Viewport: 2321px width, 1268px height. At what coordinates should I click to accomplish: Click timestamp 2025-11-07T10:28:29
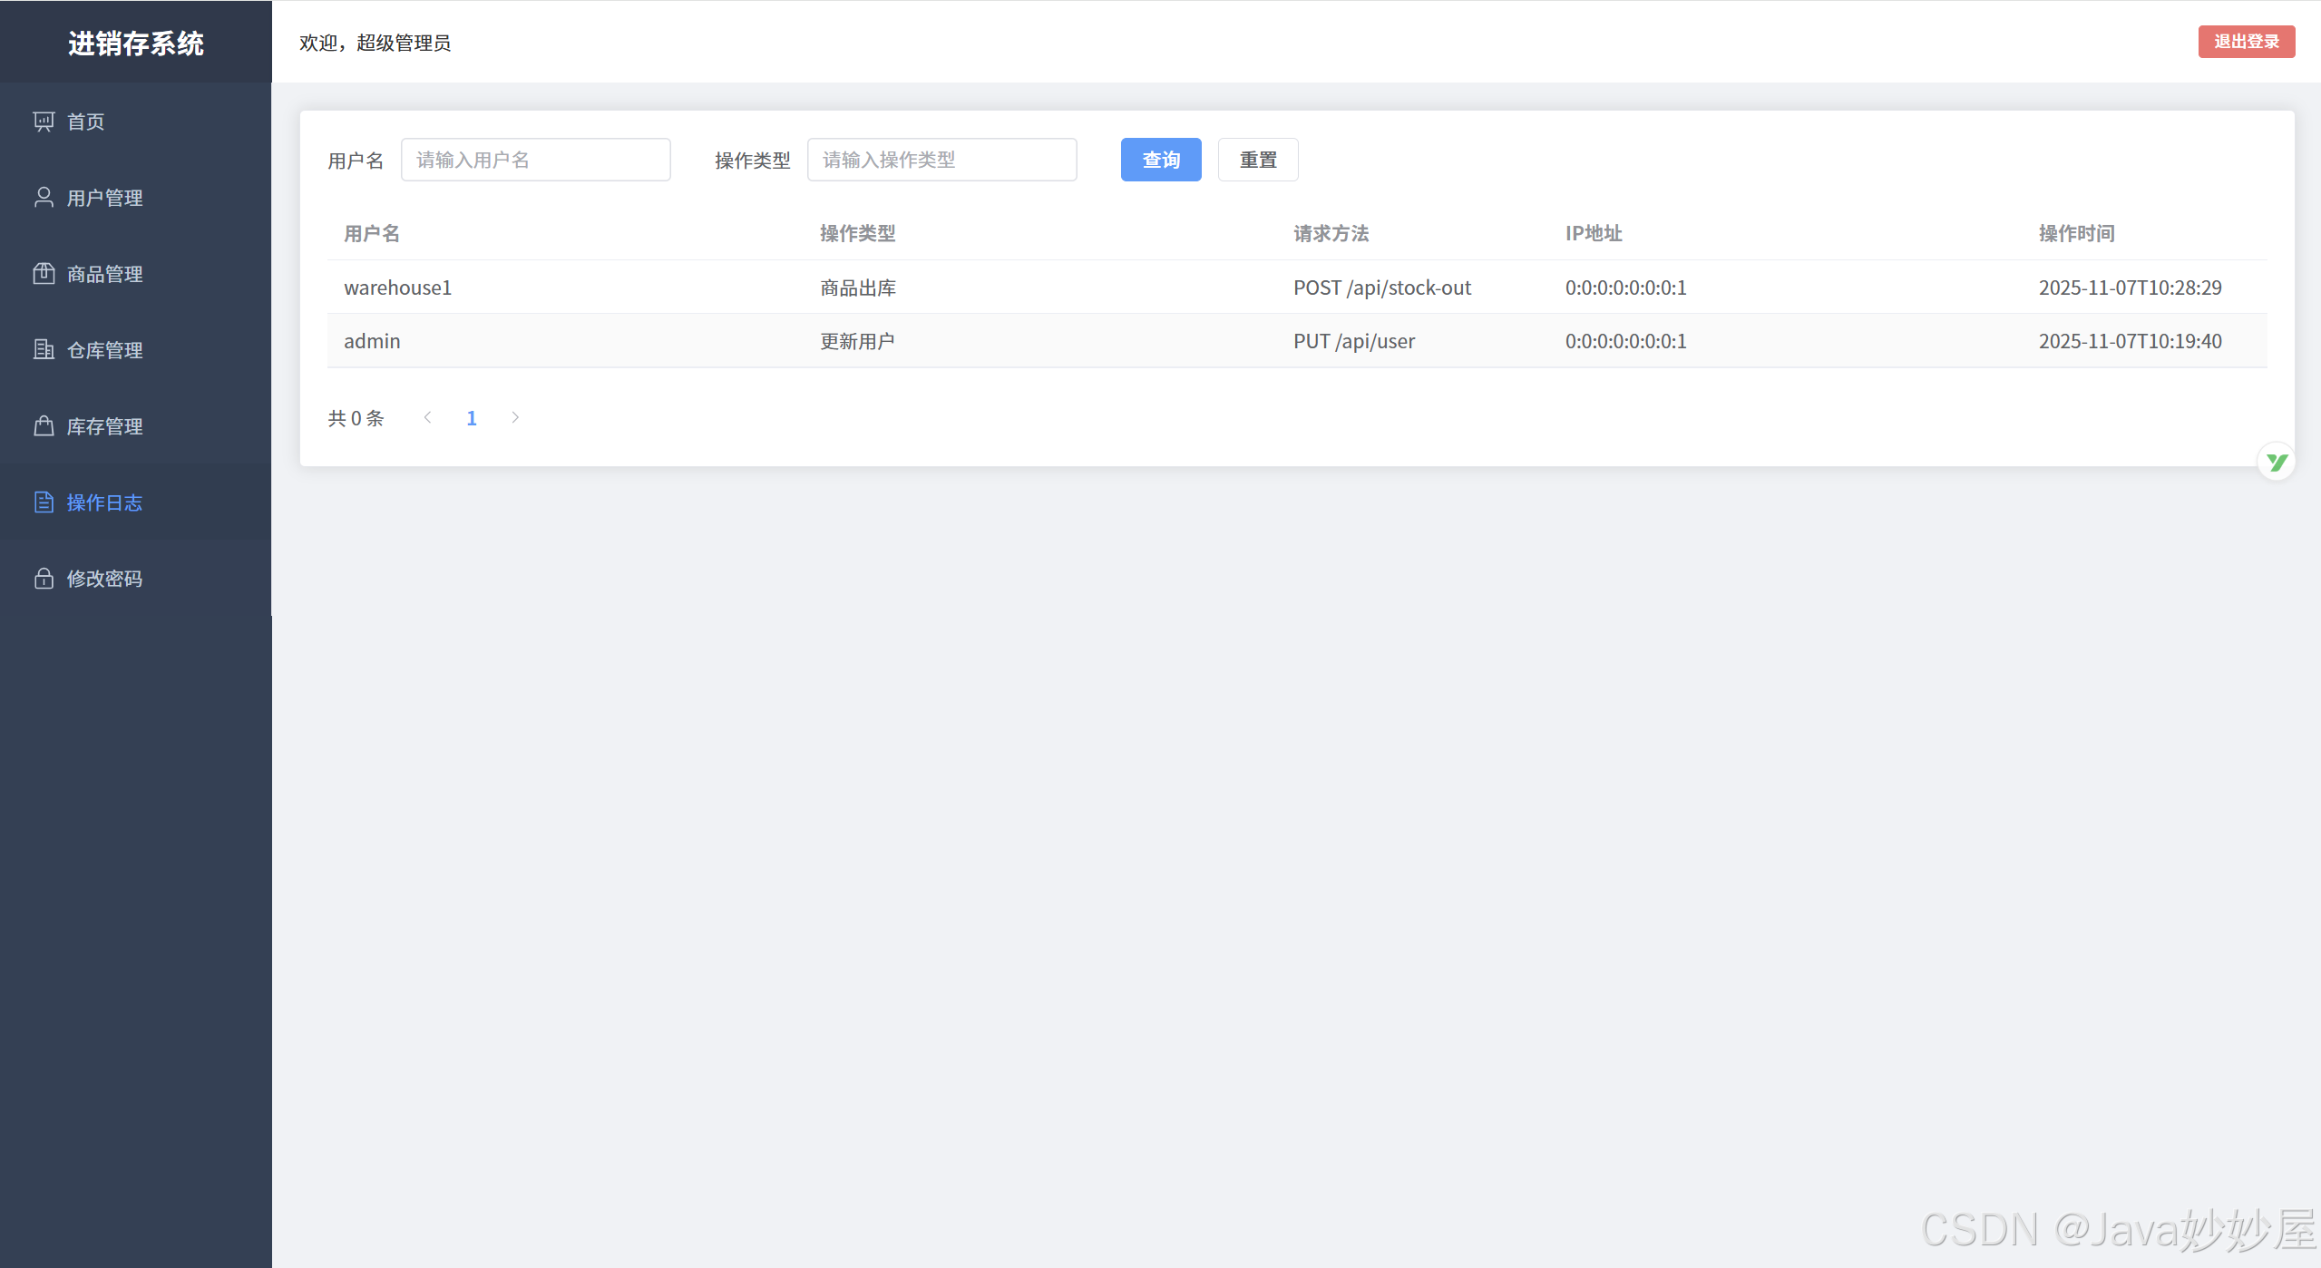pyautogui.click(x=2131, y=288)
